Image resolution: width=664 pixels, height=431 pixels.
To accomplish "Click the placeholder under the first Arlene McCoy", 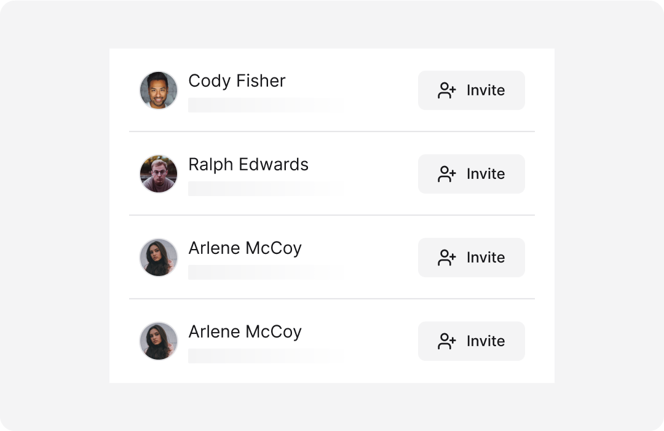I will [266, 272].
